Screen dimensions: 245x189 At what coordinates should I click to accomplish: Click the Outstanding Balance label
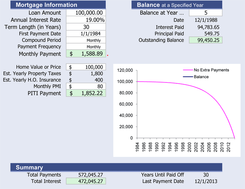pos(161,40)
